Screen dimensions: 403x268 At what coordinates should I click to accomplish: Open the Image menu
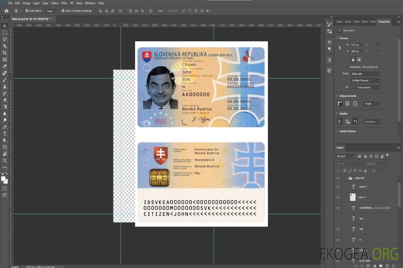tap(26, 3)
